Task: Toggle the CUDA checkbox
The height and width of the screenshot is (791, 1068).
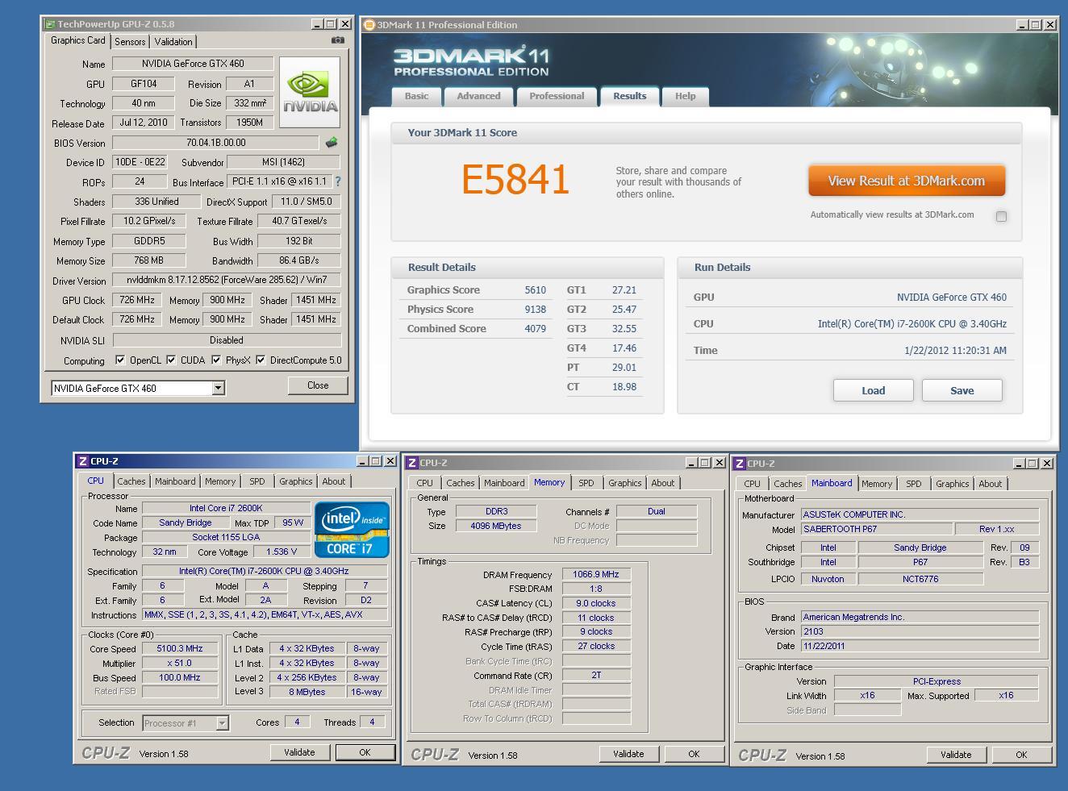Action: 171,360
